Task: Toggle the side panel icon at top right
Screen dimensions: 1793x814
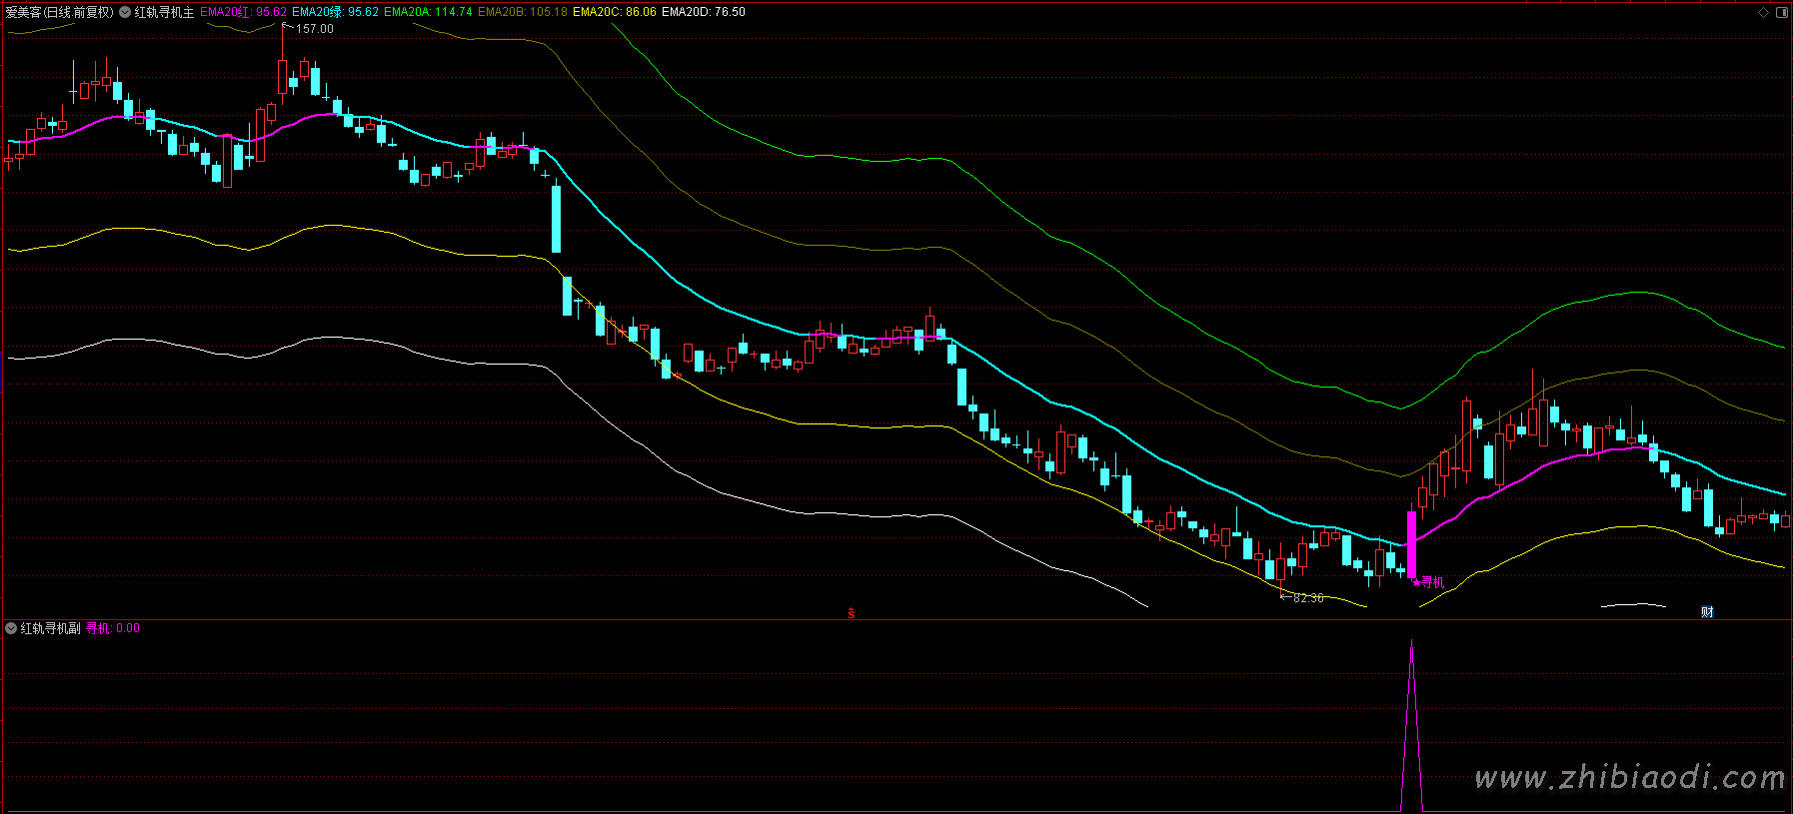Action: point(1781,12)
